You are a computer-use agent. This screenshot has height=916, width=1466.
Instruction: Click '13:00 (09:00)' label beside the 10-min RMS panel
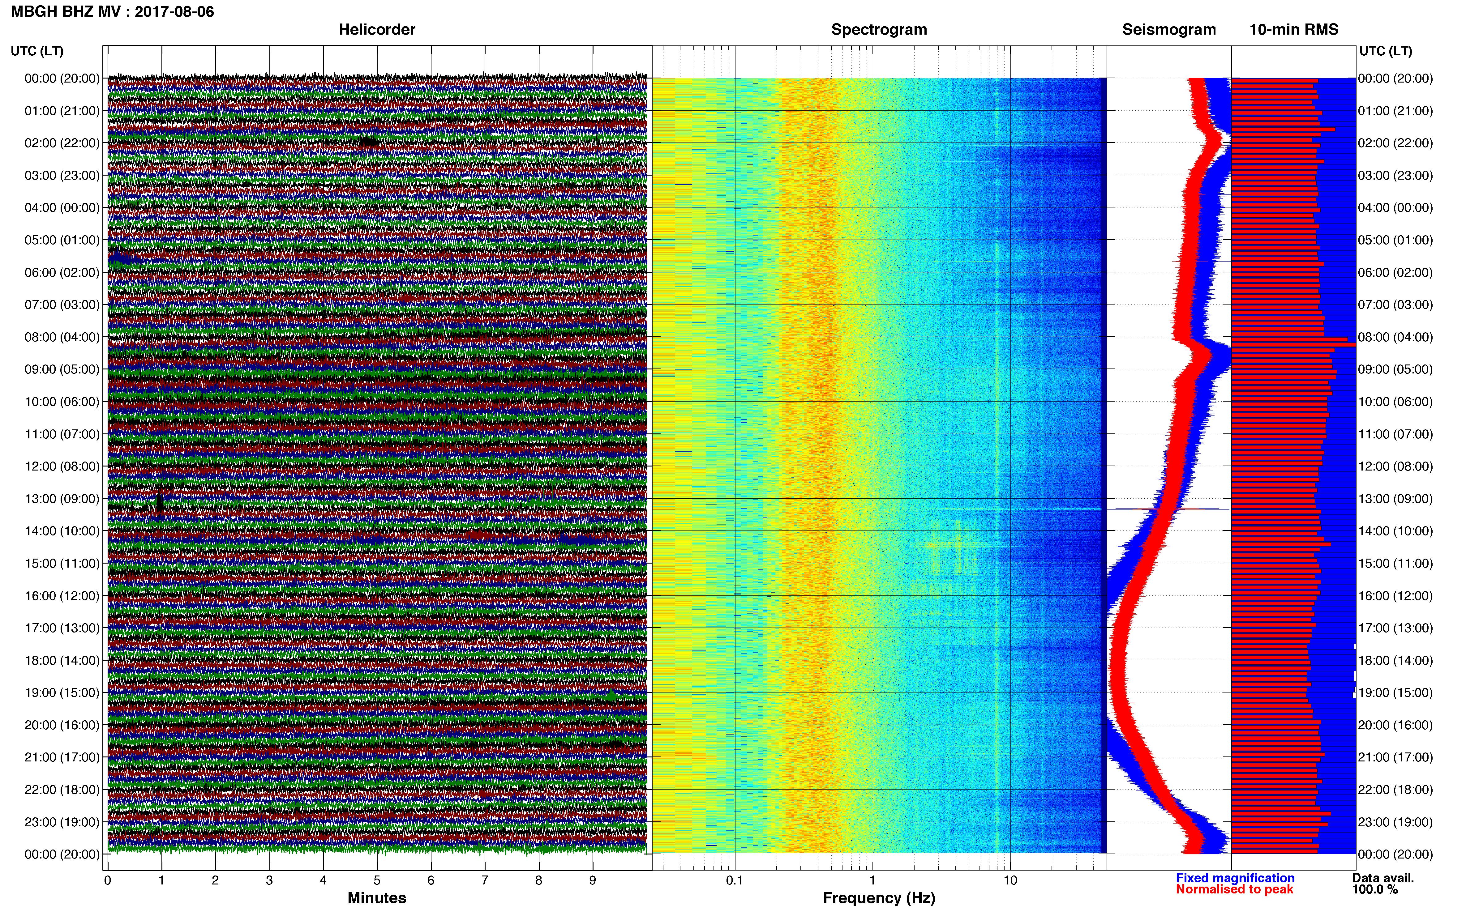click(1395, 499)
